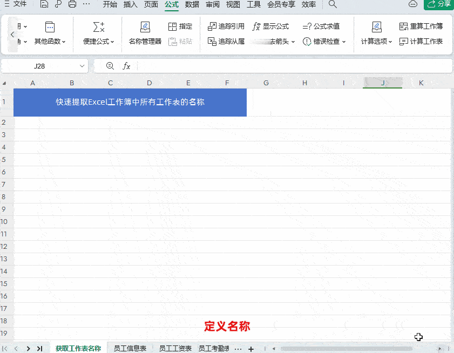Go to previous sheet arrow
This screenshot has height=353, width=454.
pos(16,349)
